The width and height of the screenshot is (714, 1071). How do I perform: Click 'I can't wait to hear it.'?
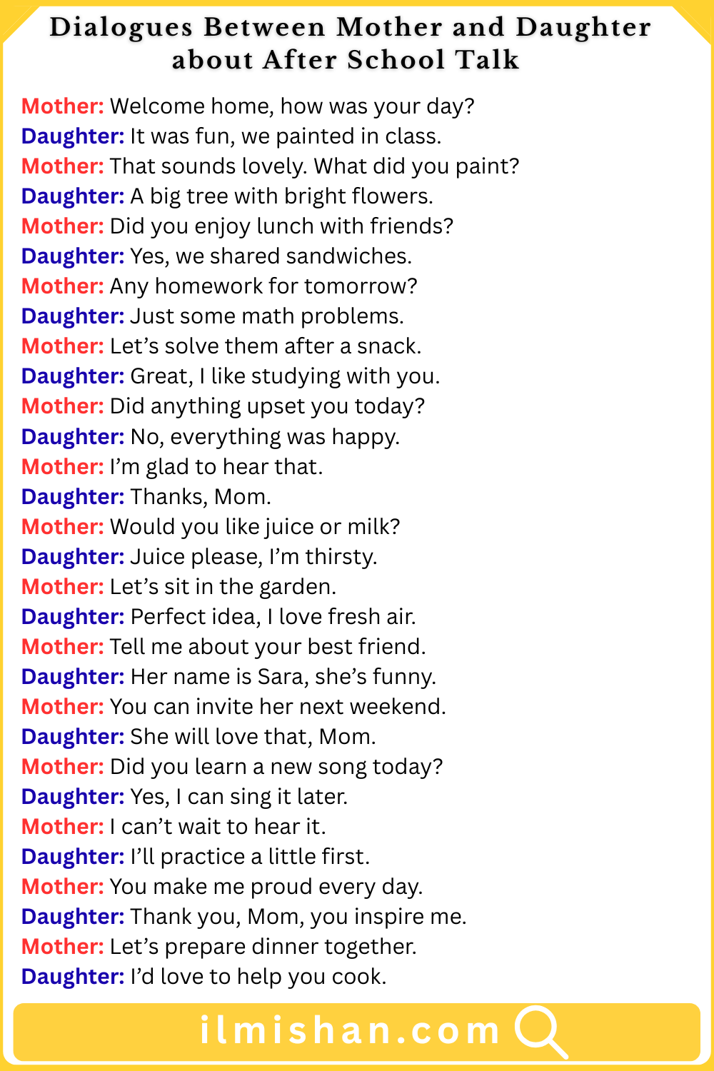coord(218,827)
